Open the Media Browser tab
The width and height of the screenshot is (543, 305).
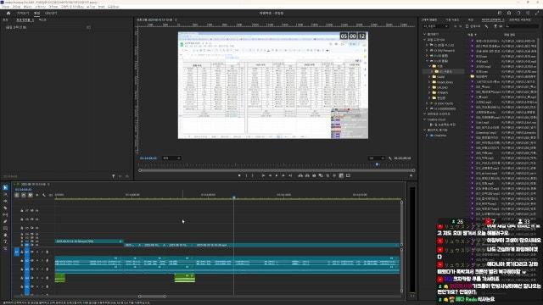492,20
